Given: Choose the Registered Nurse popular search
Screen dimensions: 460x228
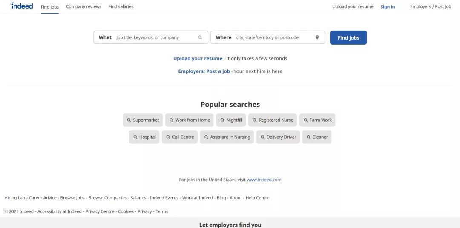Looking at the screenshot, I should [x=273, y=120].
